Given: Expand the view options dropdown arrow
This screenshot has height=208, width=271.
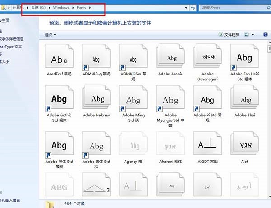Looking at the screenshot, I should click(253, 34).
